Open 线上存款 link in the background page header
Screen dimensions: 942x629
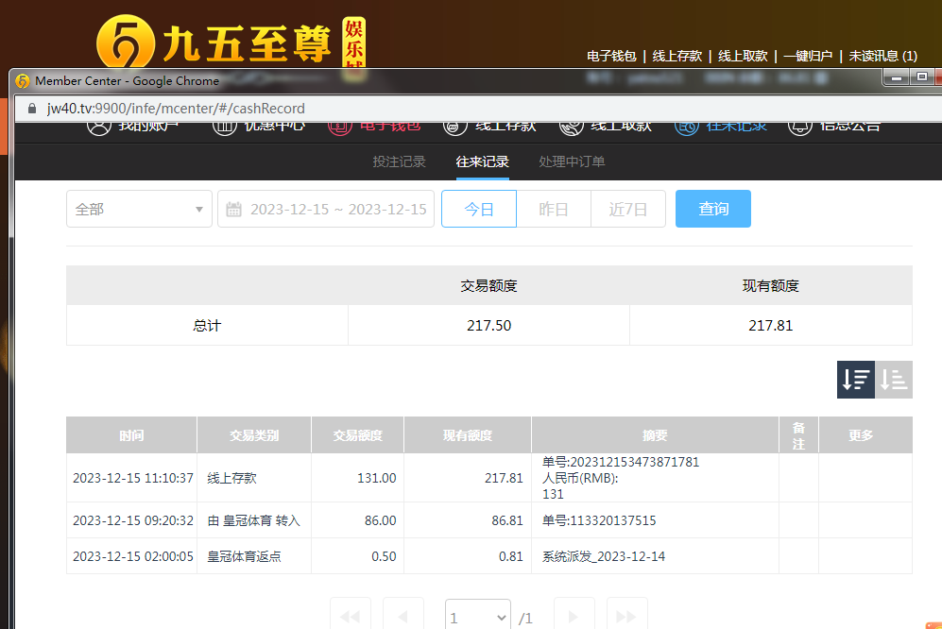pos(677,56)
